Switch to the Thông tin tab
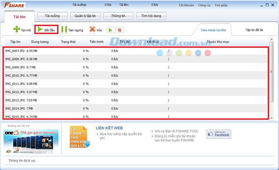Screen dimensions: 279x170 click(x=118, y=16)
